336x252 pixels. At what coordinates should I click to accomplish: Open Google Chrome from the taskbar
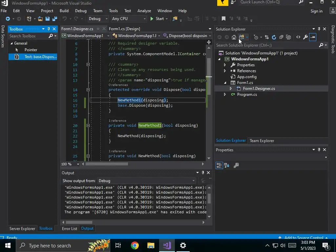pos(135,245)
